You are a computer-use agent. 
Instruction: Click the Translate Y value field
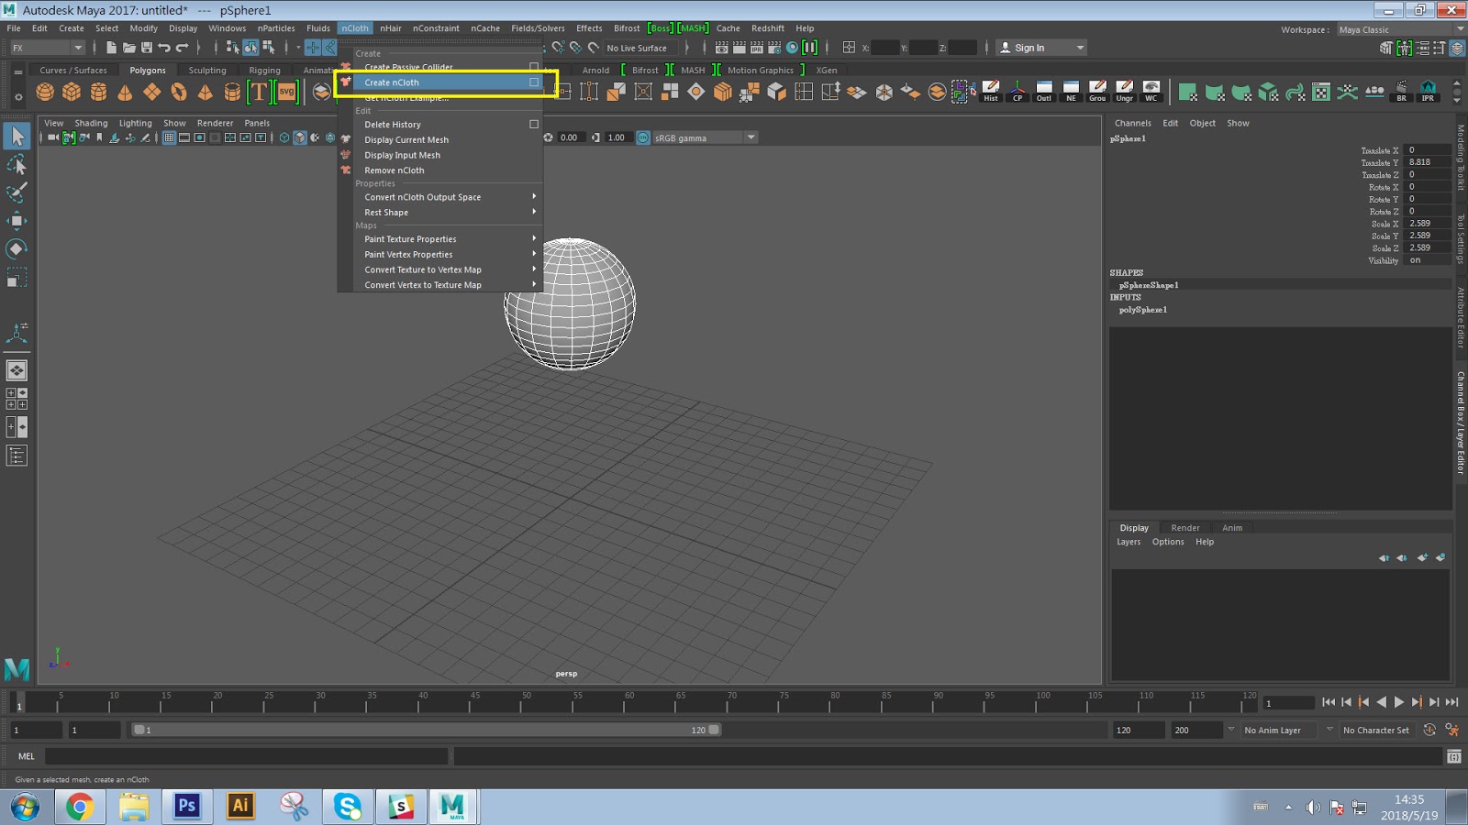1428,162
